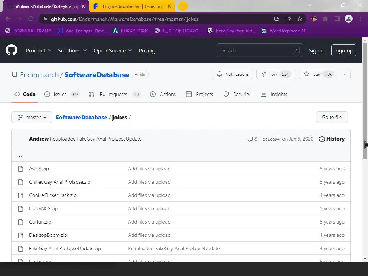Click the Andrew author name
This screenshot has height=276, width=368.
click(x=39, y=139)
